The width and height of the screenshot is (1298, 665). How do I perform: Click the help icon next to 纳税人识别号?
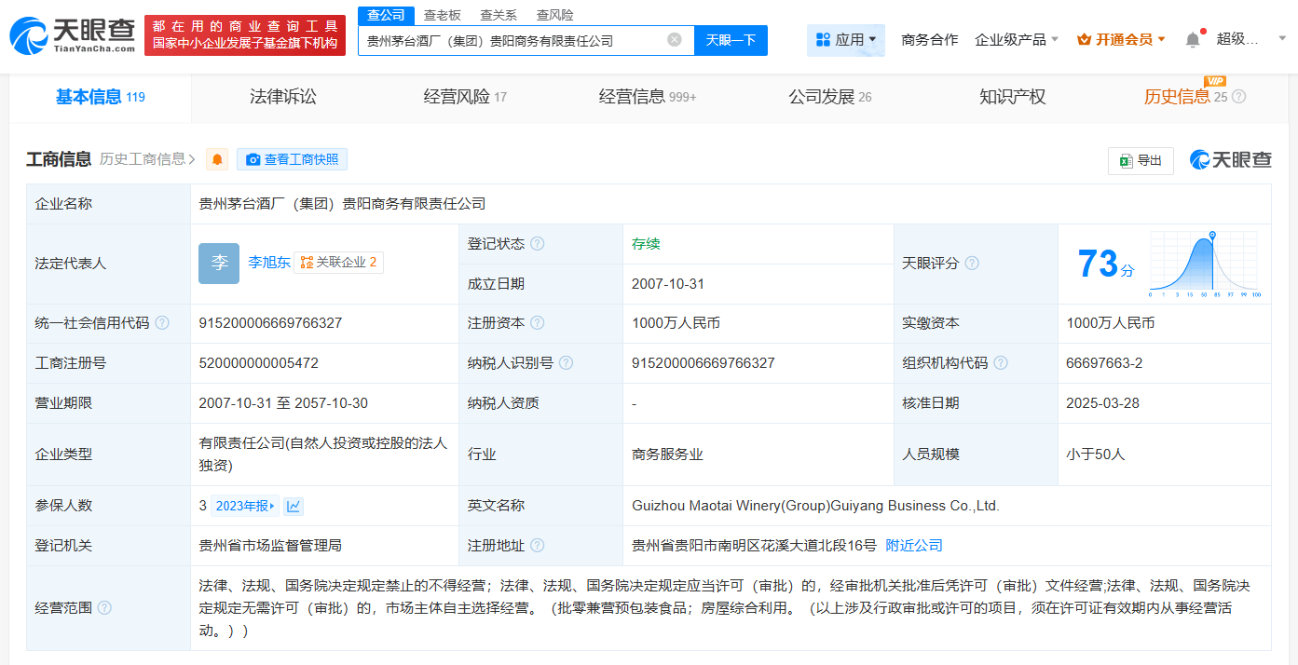click(x=566, y=363)
